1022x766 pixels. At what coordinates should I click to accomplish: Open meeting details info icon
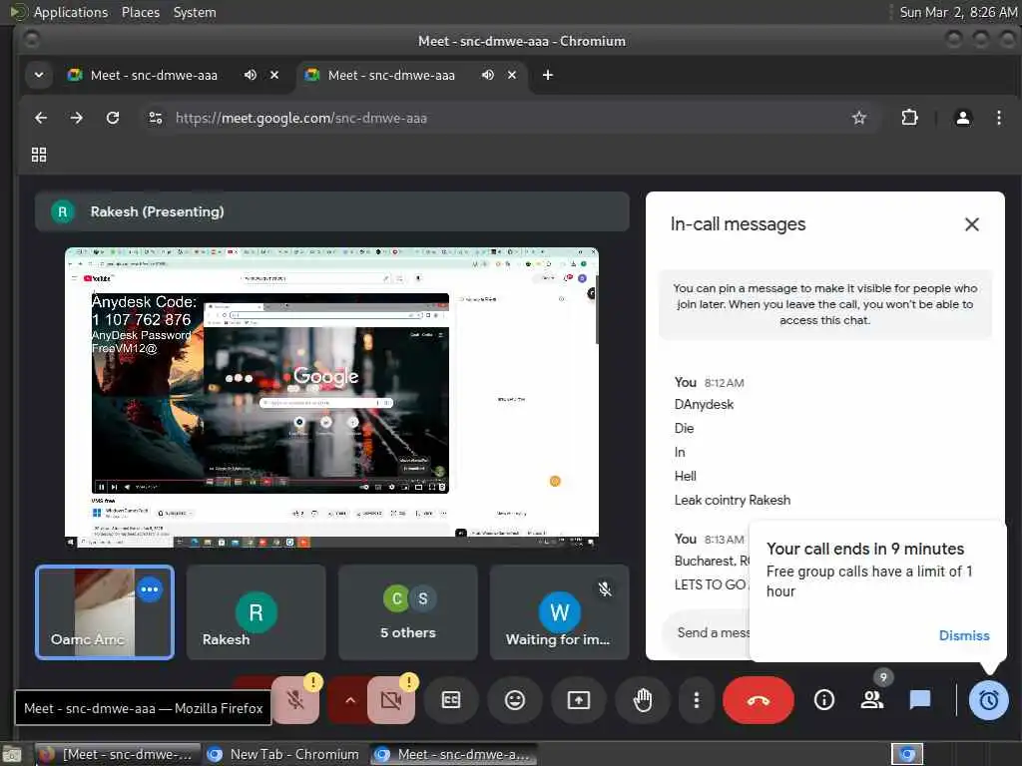823,700
